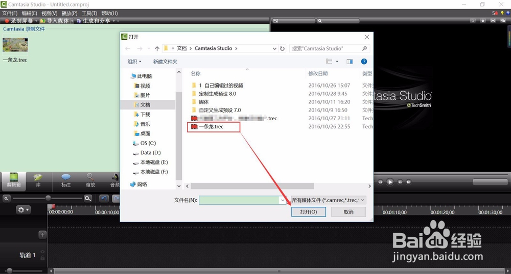This screenshot has height=274, width=511.
Task: Open the Zoom-n-Pan tab
Action: (90, 181)
